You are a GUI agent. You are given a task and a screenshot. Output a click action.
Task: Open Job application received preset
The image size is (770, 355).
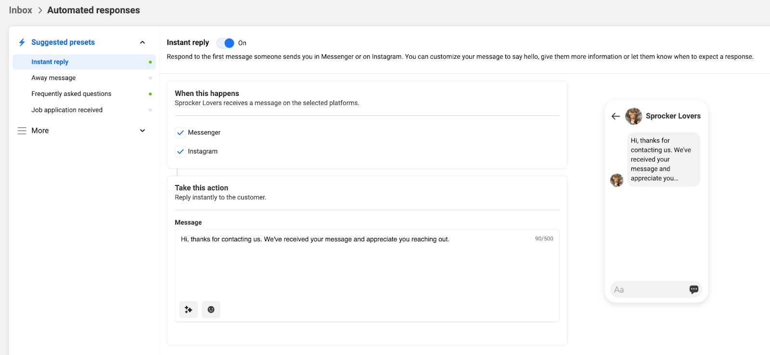(67, 110)
